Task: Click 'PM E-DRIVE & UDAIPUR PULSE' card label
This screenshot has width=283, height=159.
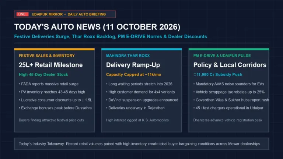Action: pyautogui.click(x=222, y=56)
